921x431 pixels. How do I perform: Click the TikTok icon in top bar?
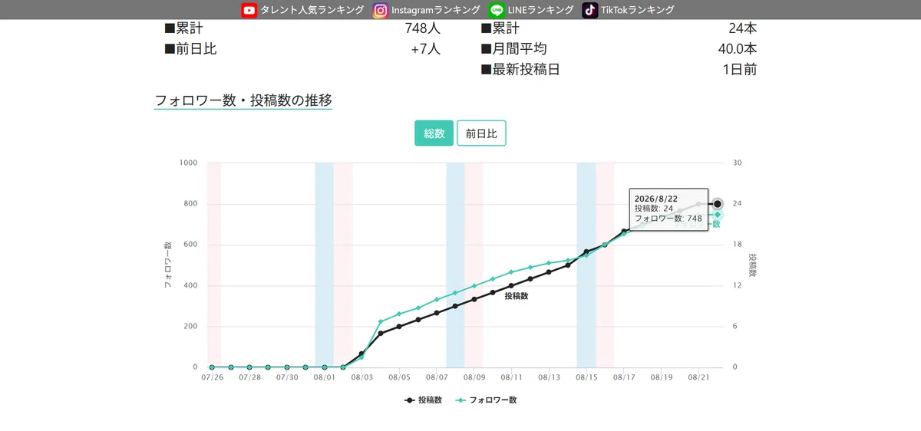pyautogui.click(x=590, y=10)
